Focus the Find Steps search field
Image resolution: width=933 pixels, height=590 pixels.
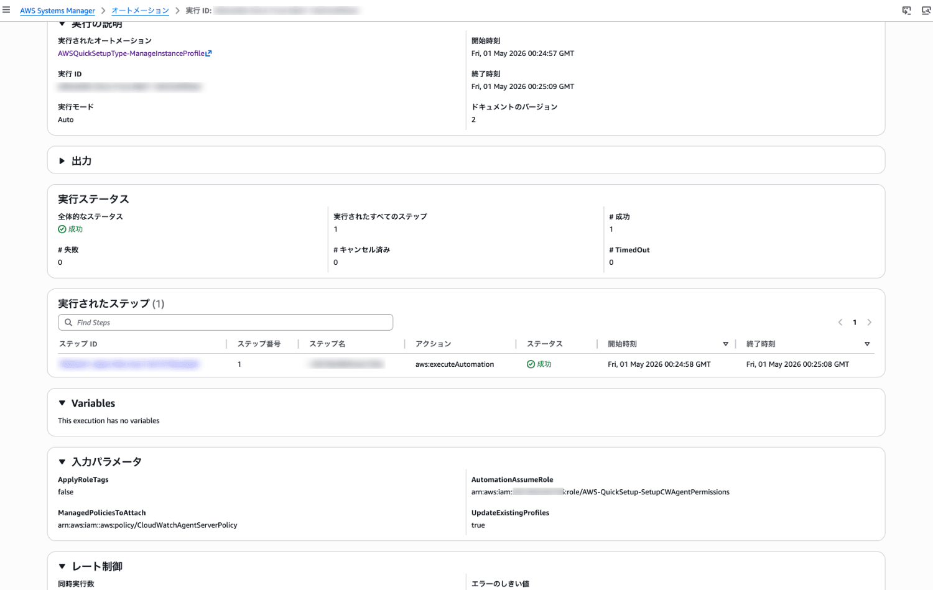[225, 323]
